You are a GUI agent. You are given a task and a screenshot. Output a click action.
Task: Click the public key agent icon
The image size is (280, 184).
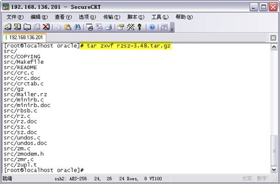tap(139, 27)
